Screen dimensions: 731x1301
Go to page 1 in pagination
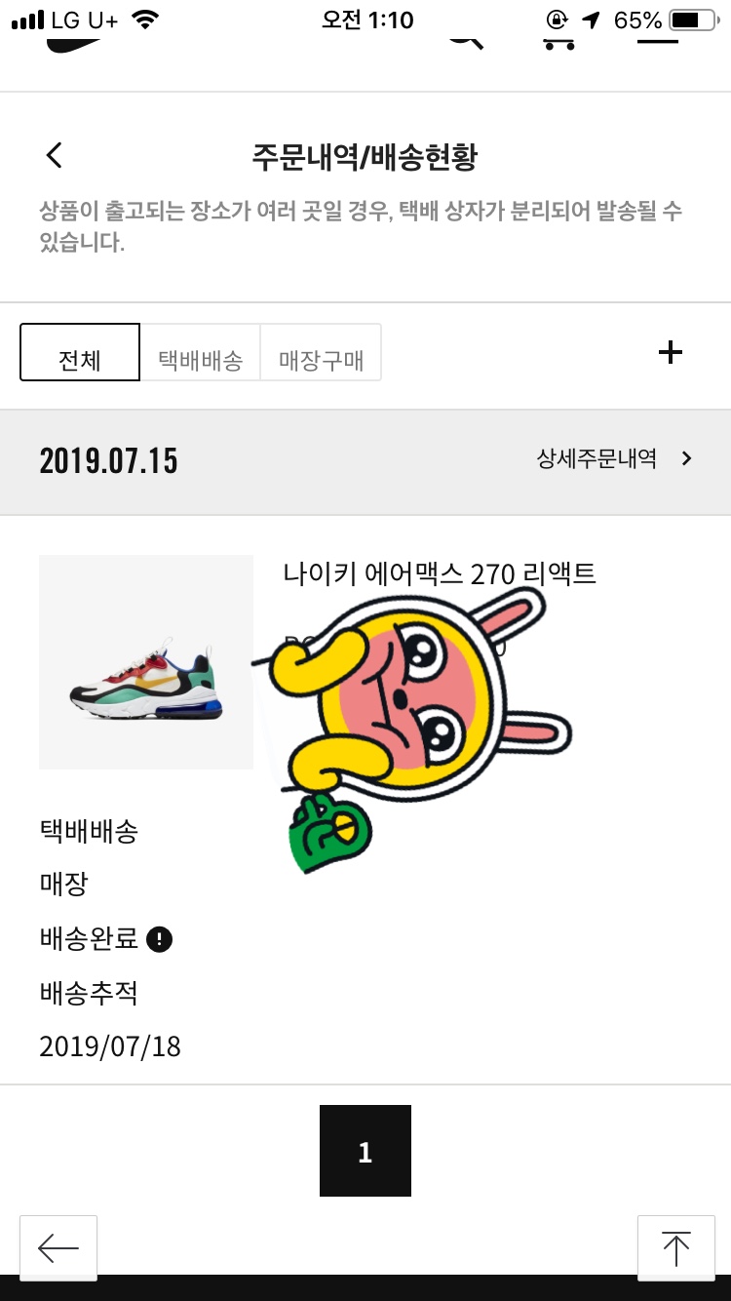click(x=365, y=1151)
